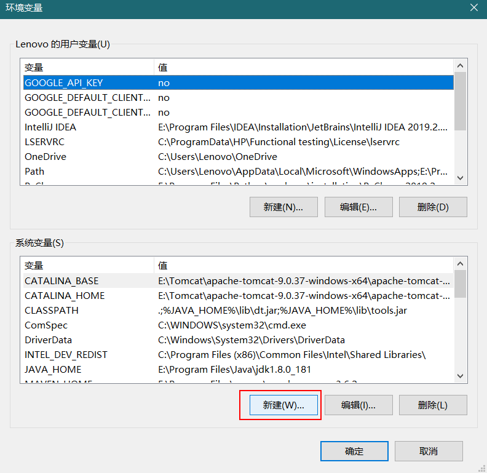This screenshot has width=487, height=473.
Task: Click the system list 值 column header
Action: (x=162, y=265)
